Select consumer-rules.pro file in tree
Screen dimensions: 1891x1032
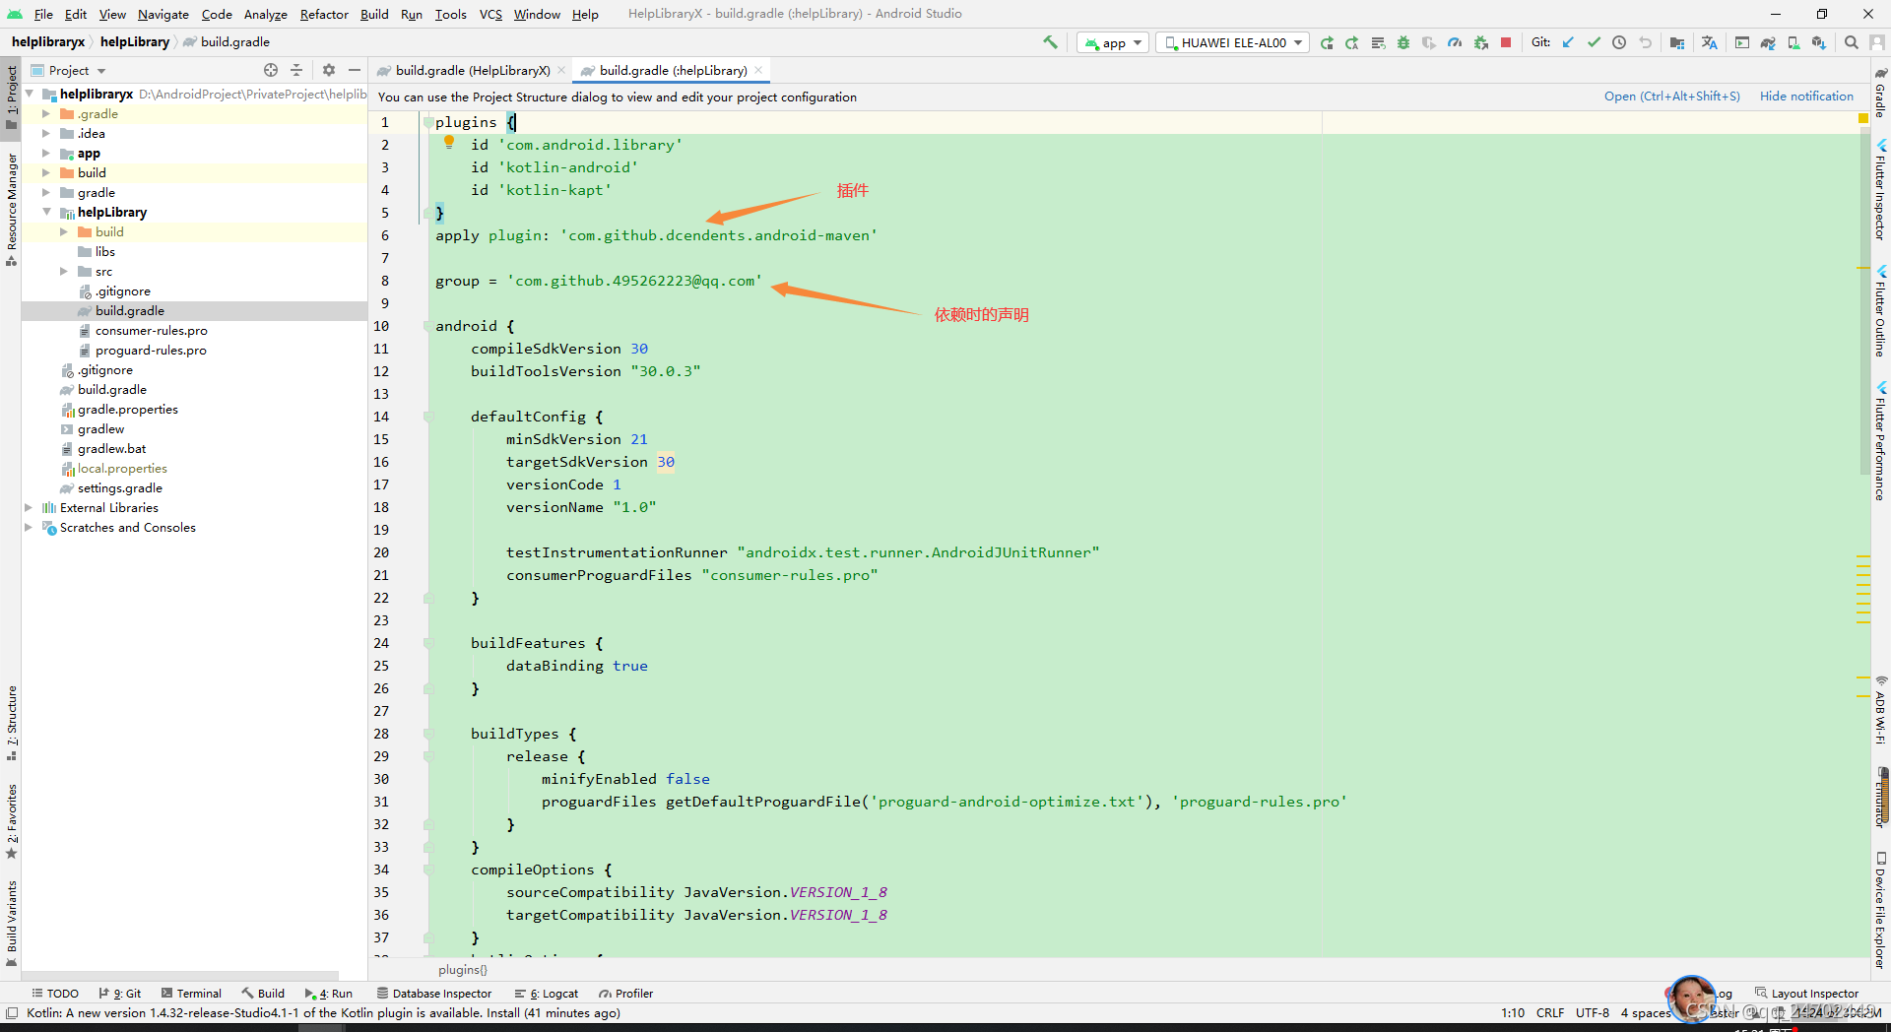click(151, 330)
